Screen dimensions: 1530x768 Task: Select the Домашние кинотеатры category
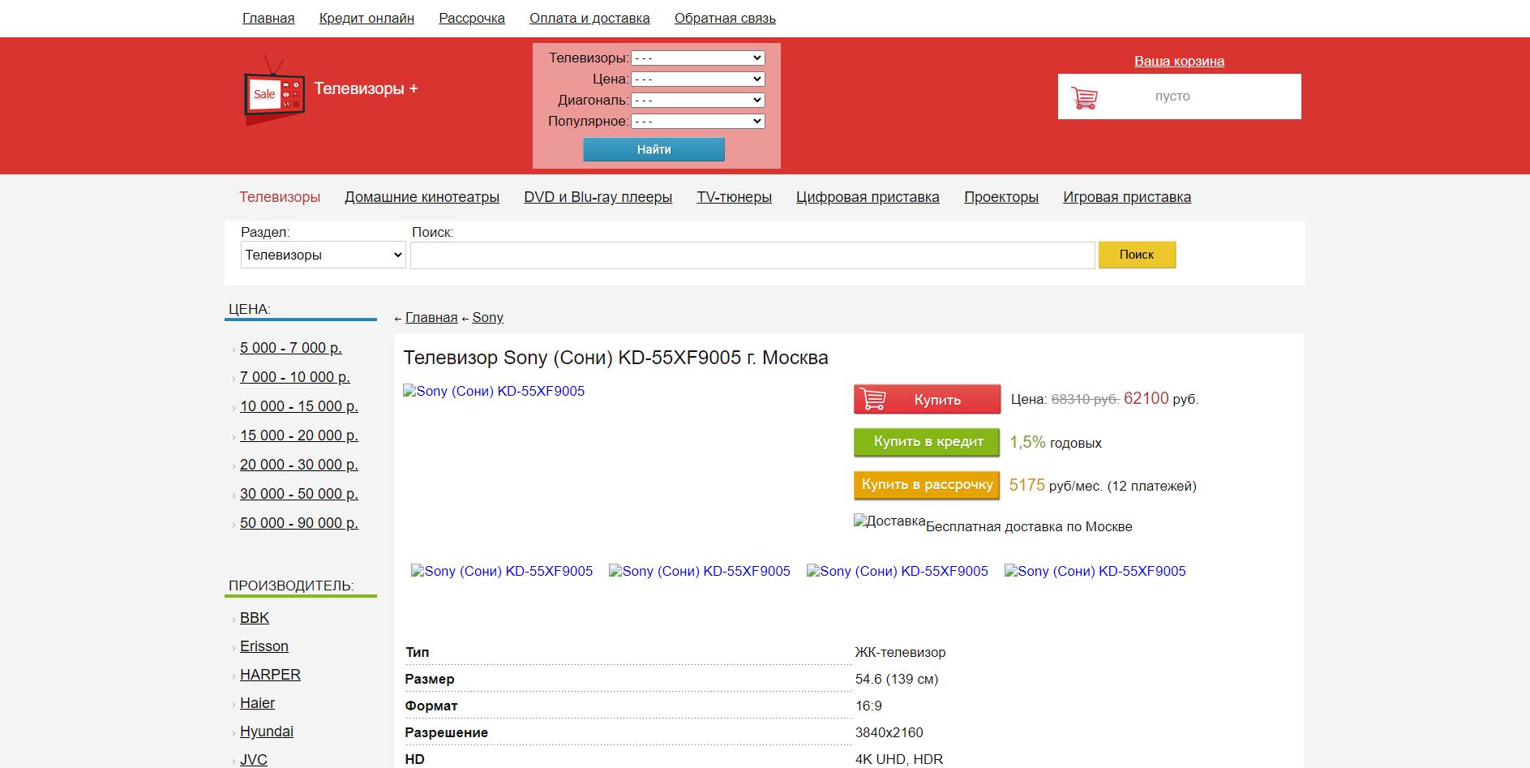tap(422, 197)
